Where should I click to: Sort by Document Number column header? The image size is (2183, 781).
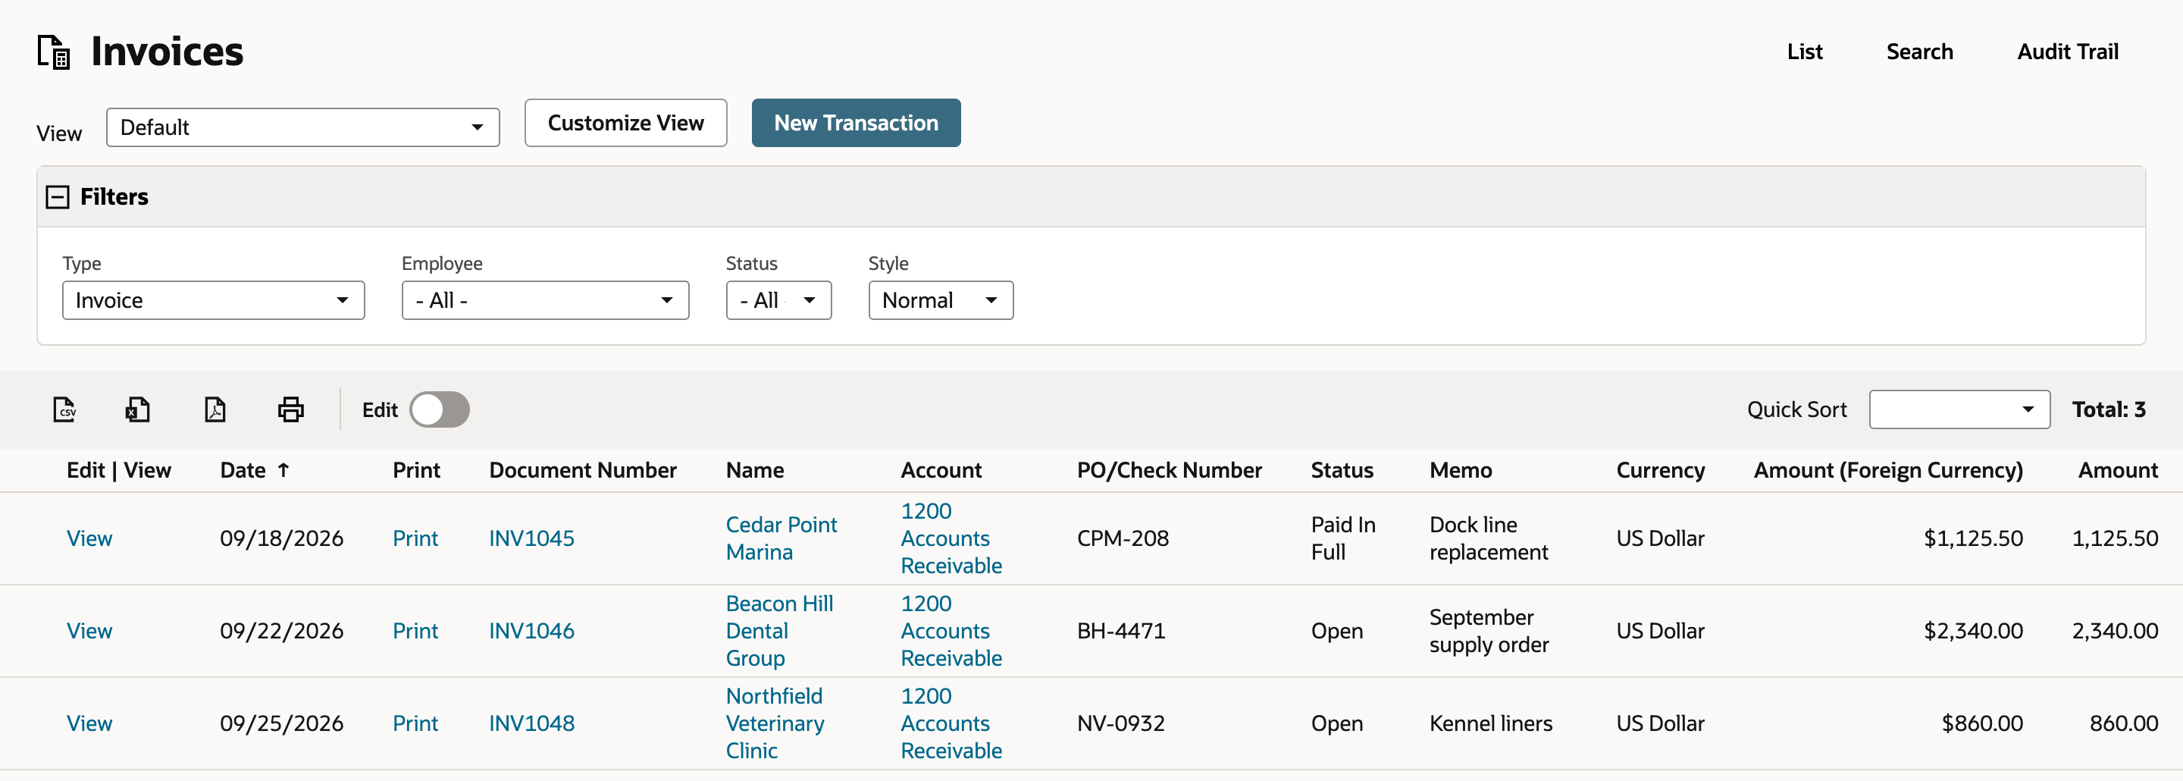pos(583,470)
